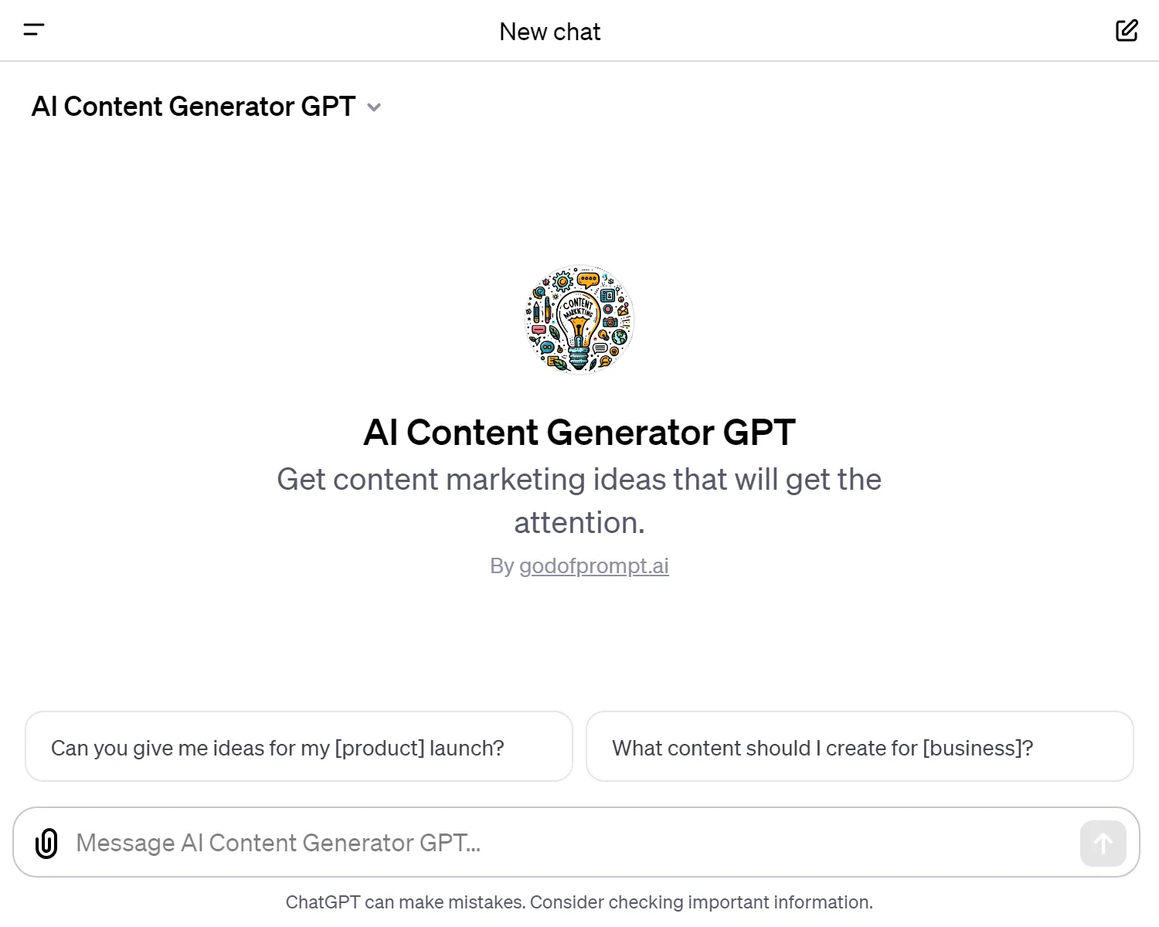The height and width of the screenshot is (927, 1159).
Task: Click the ChatGPT disclaimer text at bottom
Action: coord(579,902)
